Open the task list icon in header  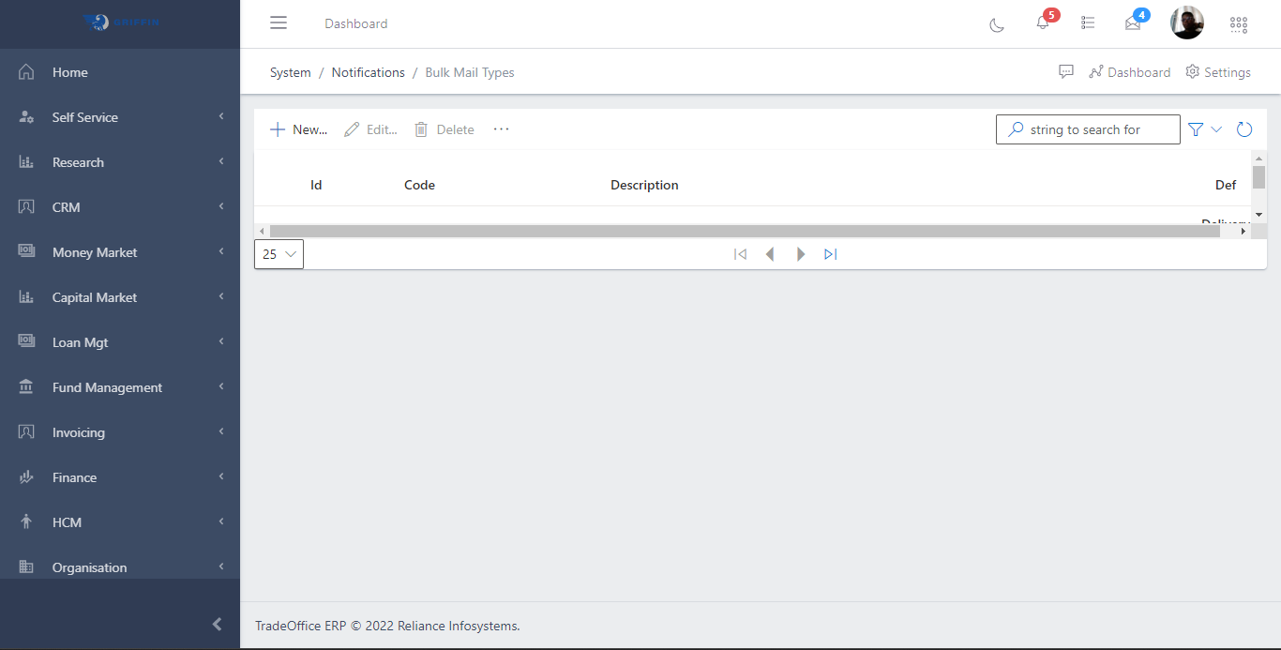pos(1088,23)
